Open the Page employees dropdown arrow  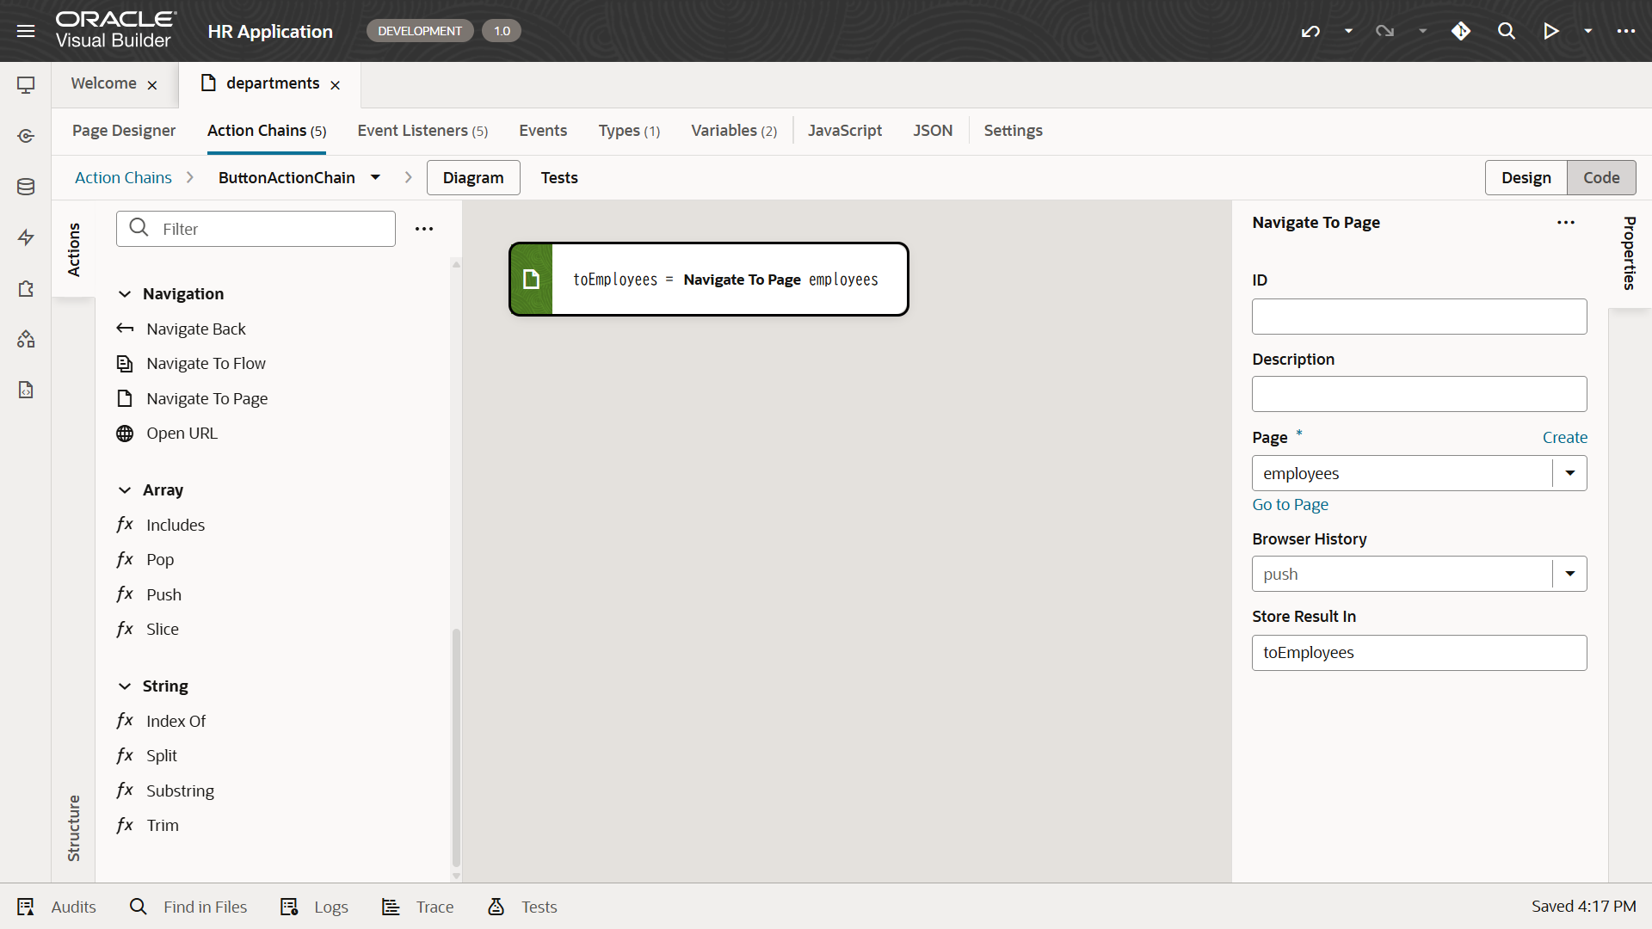pyautogui.click(x=1569, y=473)
